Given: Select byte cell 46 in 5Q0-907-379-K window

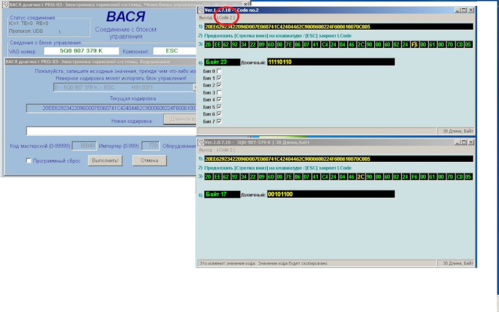Looking at the screenshot, I should 352,177.
